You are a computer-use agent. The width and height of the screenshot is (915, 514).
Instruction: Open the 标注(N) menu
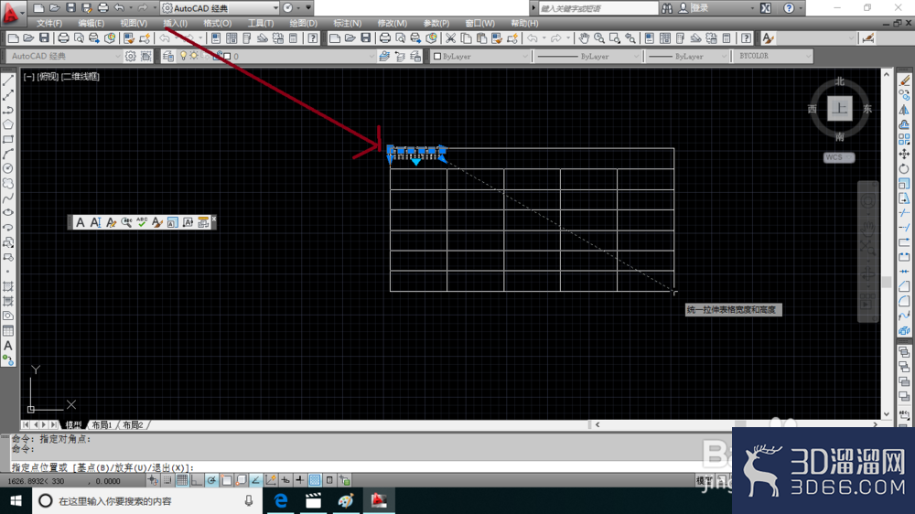(x=347, y=24)
